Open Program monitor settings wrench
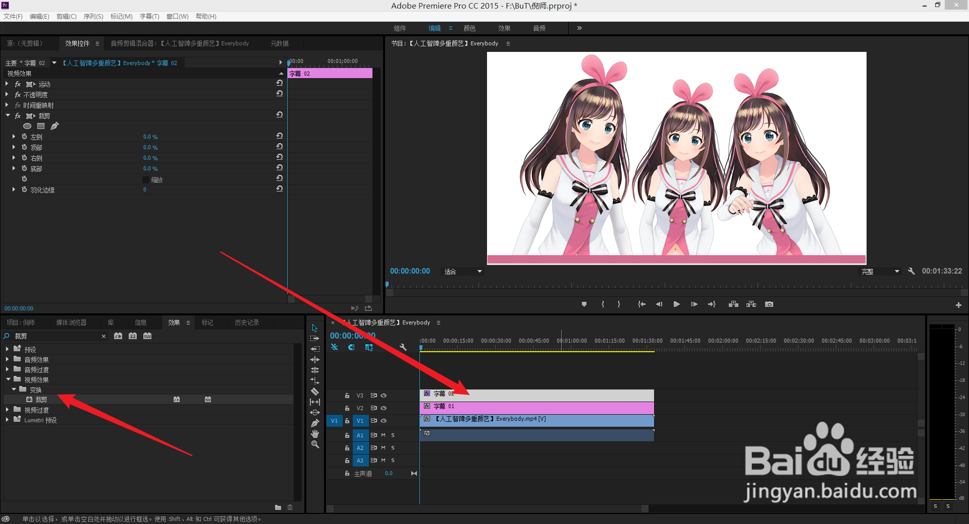Image resolution: width=969 pixels, height=524 pixels. tap(911, 271)
